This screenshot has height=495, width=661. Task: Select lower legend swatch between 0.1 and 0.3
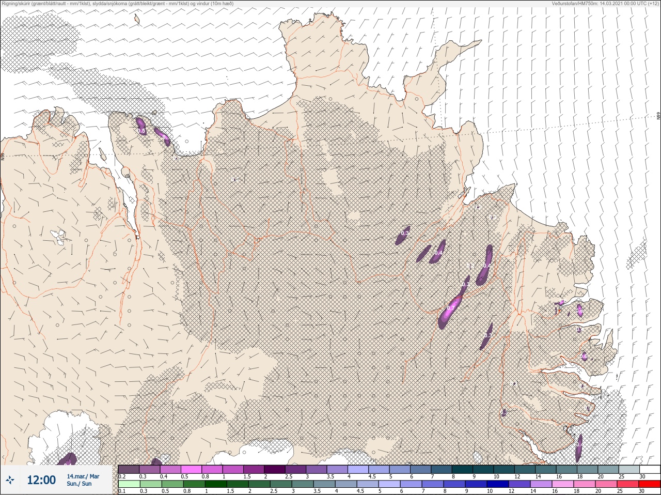129,484
